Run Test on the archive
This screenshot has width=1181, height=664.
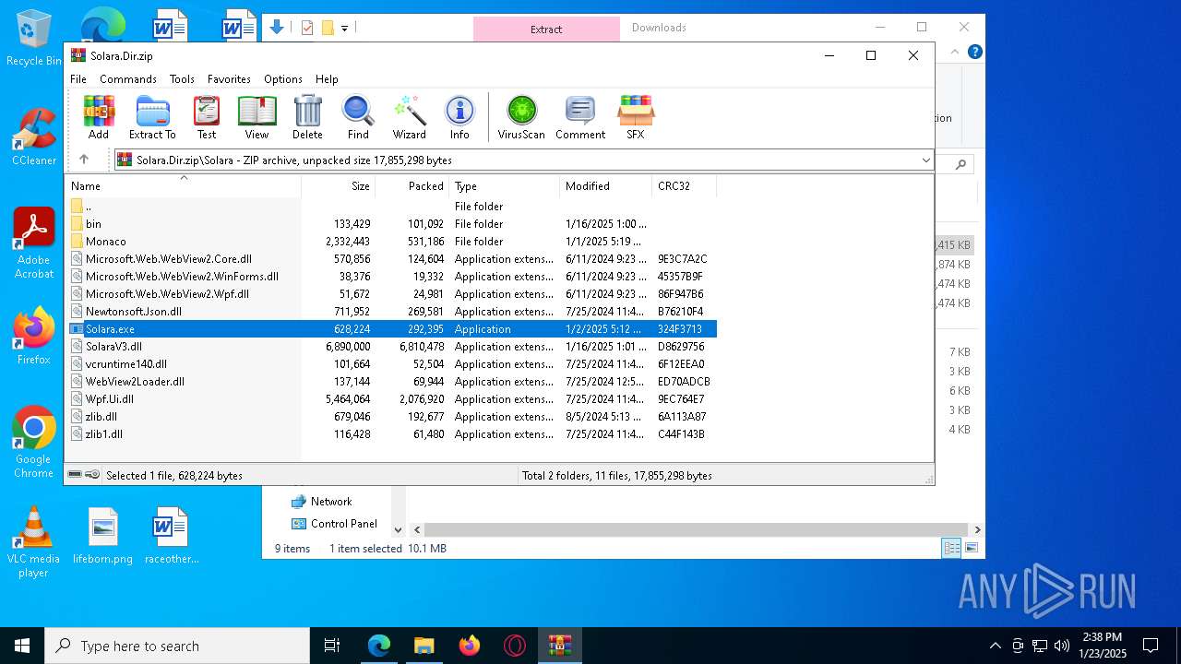pyautogui.click(x=207, y=118)
